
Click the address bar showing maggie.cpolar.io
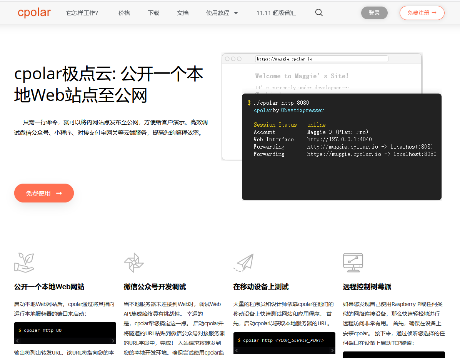[x=322, y=59]
